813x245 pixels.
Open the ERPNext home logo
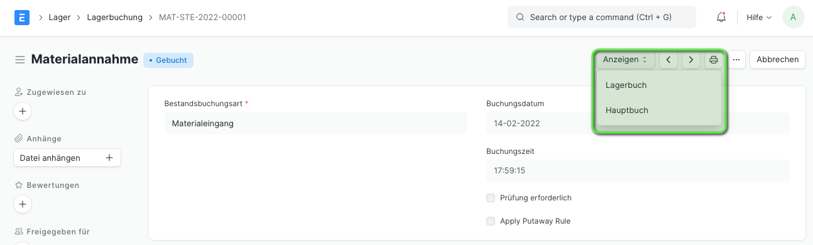[22, 18]
